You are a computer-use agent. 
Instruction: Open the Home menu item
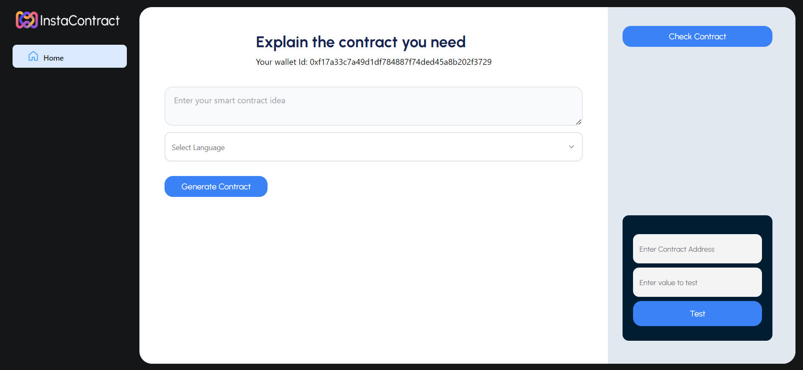tap(69, 56)
